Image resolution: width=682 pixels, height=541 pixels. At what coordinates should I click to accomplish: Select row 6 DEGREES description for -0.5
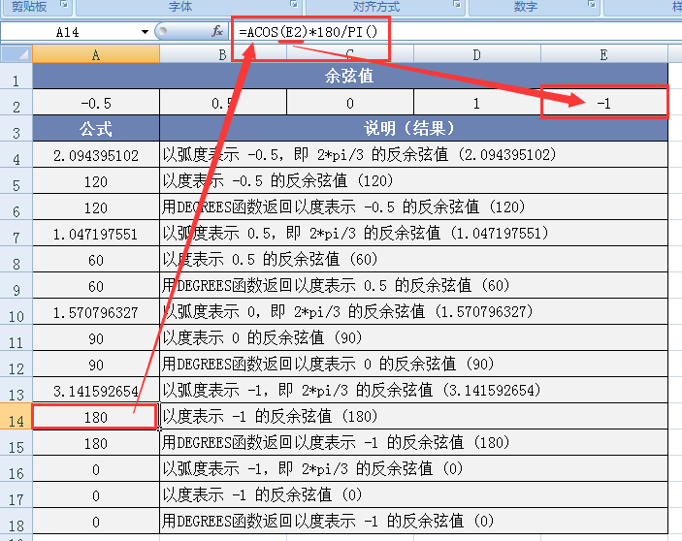[x=413, y=207]
